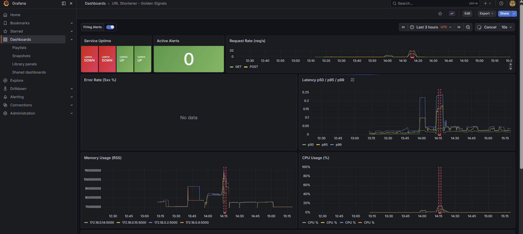
Task: Click the Latency panel annotation-off icon
Action: 352,80
